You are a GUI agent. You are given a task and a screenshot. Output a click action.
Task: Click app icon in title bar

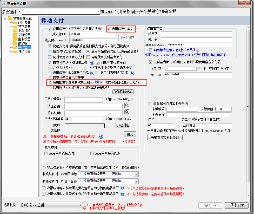click(4, 4)
